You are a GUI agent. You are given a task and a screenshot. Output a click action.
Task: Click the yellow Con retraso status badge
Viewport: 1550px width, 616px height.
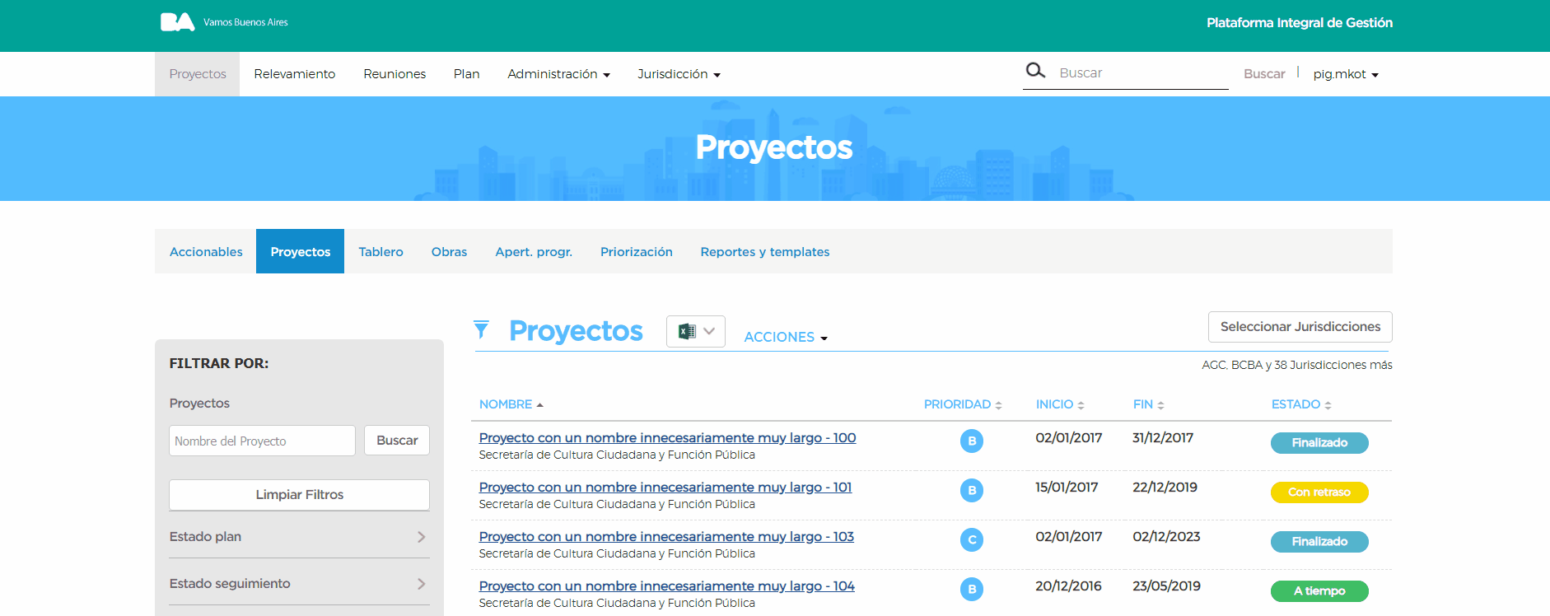point(1319,492)
